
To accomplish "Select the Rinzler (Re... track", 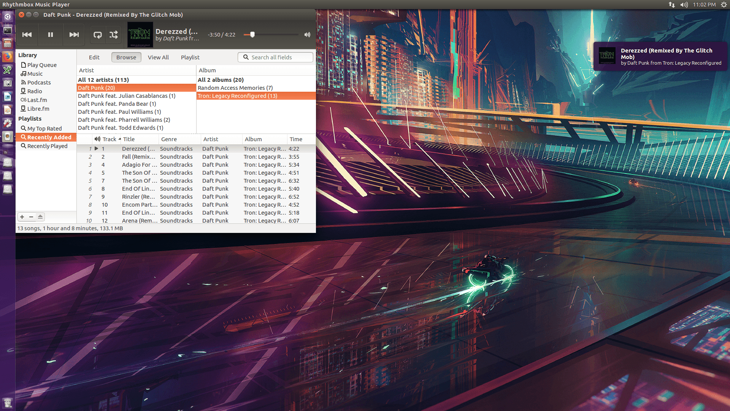I will pos(196,197).
